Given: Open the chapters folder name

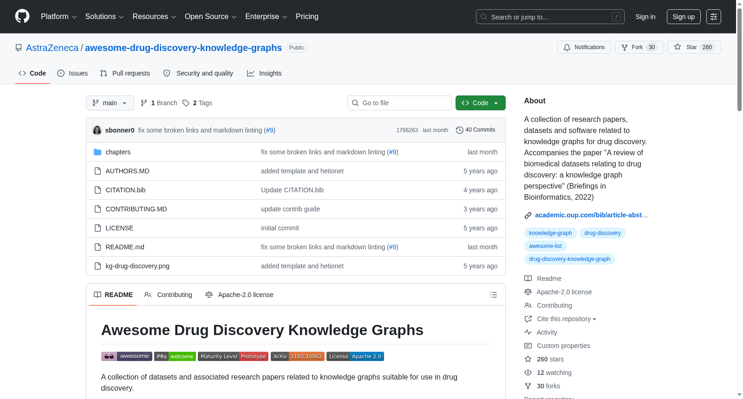Looking at the screenshot, I should [118, 152].
